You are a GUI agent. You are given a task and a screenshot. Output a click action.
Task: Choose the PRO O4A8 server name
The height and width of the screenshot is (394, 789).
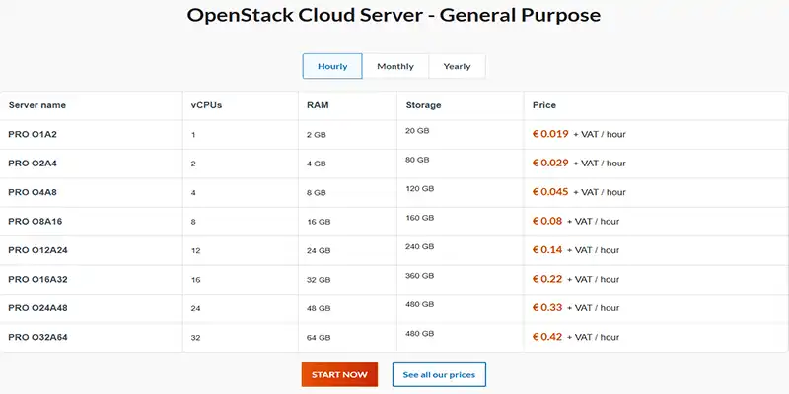(x=32, y=192)
